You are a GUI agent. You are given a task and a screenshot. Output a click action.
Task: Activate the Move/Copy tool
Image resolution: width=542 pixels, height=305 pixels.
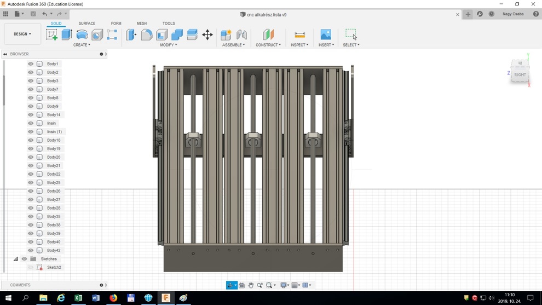click(x=207, y=34)
